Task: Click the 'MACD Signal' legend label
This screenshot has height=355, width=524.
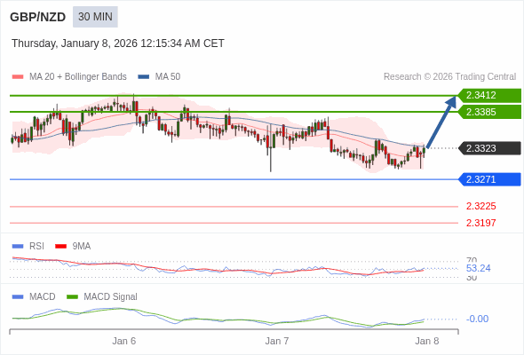Action: tap(111, 297)
